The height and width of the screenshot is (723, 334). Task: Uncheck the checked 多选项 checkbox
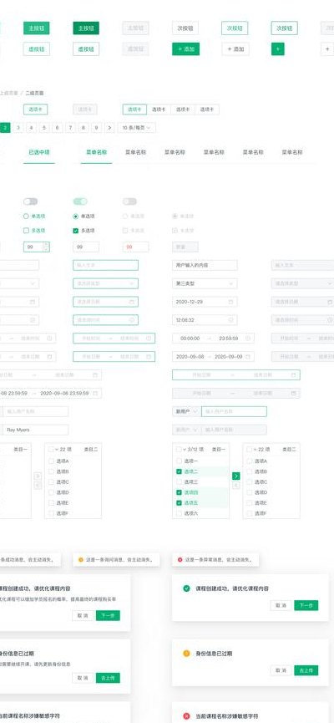click(75, 231)
